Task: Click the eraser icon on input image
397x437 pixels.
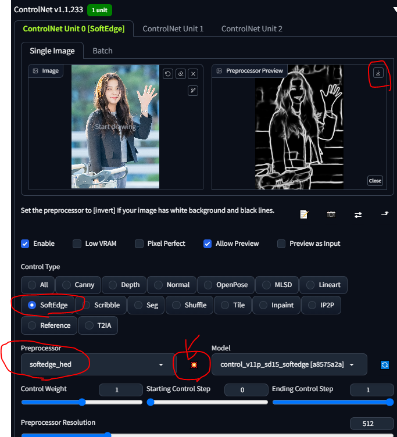Action: pos(181,74)
